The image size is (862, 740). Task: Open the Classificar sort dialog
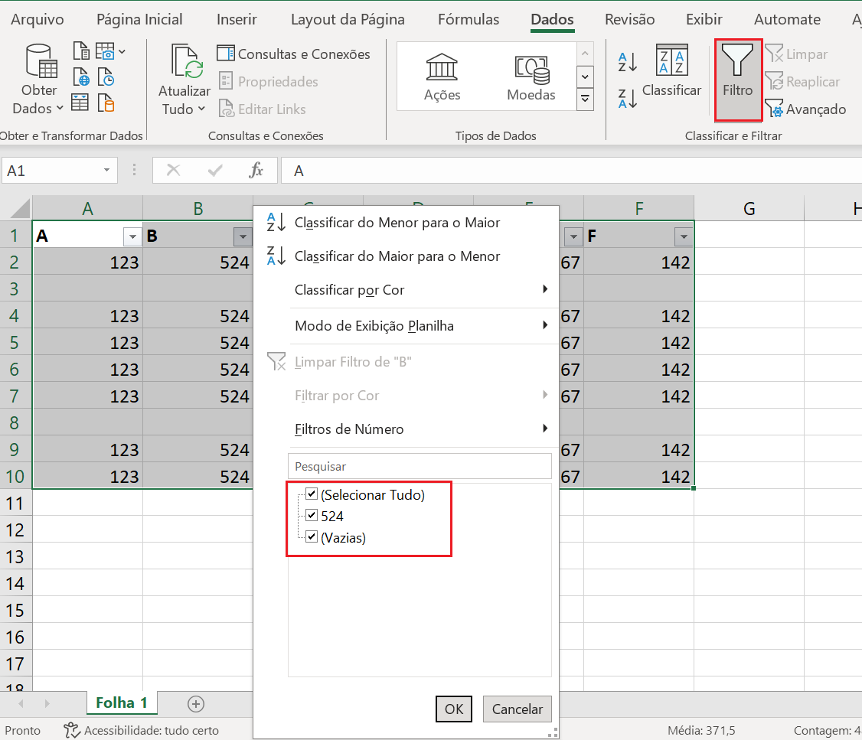(672, 71)
